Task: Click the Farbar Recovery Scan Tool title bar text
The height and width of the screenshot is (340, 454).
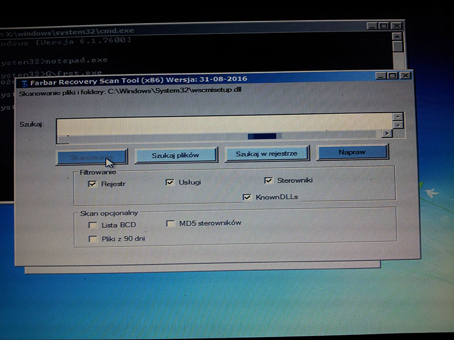Action: point(138,80)
